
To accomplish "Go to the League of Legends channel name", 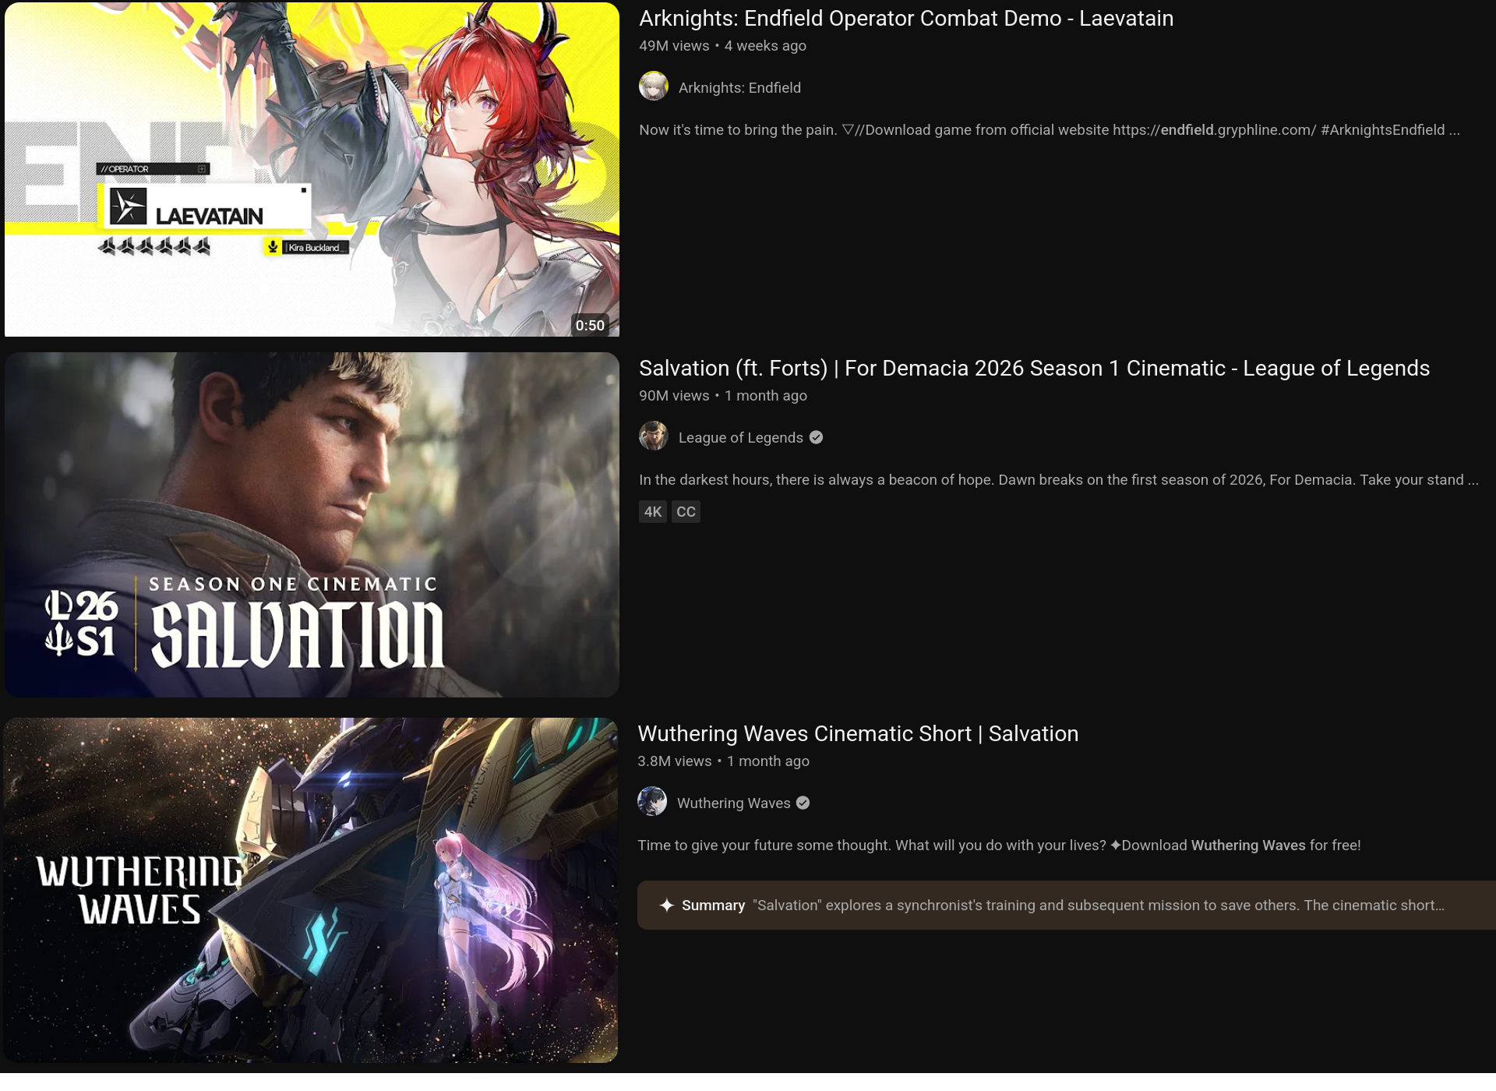I will click(740, 438).
